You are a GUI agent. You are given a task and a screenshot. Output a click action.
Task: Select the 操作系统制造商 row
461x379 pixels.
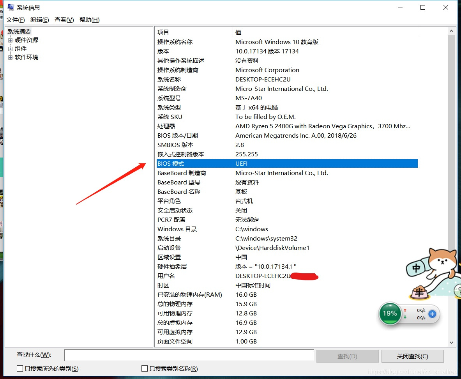tap(287, 70)
